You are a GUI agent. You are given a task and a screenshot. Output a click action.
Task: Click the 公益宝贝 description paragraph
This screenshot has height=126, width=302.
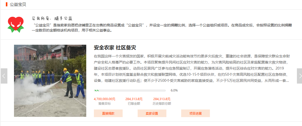coord(162,28)
